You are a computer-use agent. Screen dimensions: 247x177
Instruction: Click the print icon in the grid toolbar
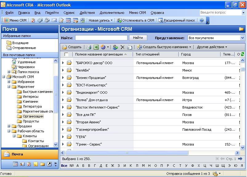(89, 47)
